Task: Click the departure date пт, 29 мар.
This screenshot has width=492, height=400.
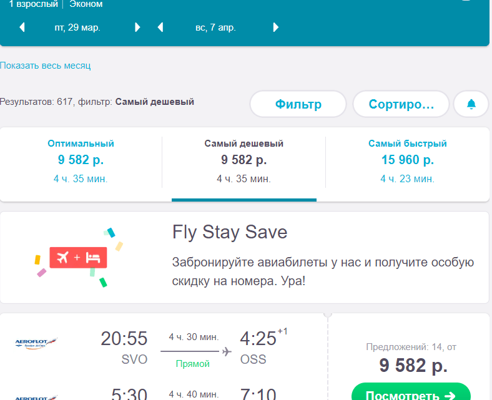Action: click(77, 27)
